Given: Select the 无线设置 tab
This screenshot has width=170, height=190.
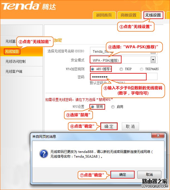Looking at the screenshot, I should point(153,15).
